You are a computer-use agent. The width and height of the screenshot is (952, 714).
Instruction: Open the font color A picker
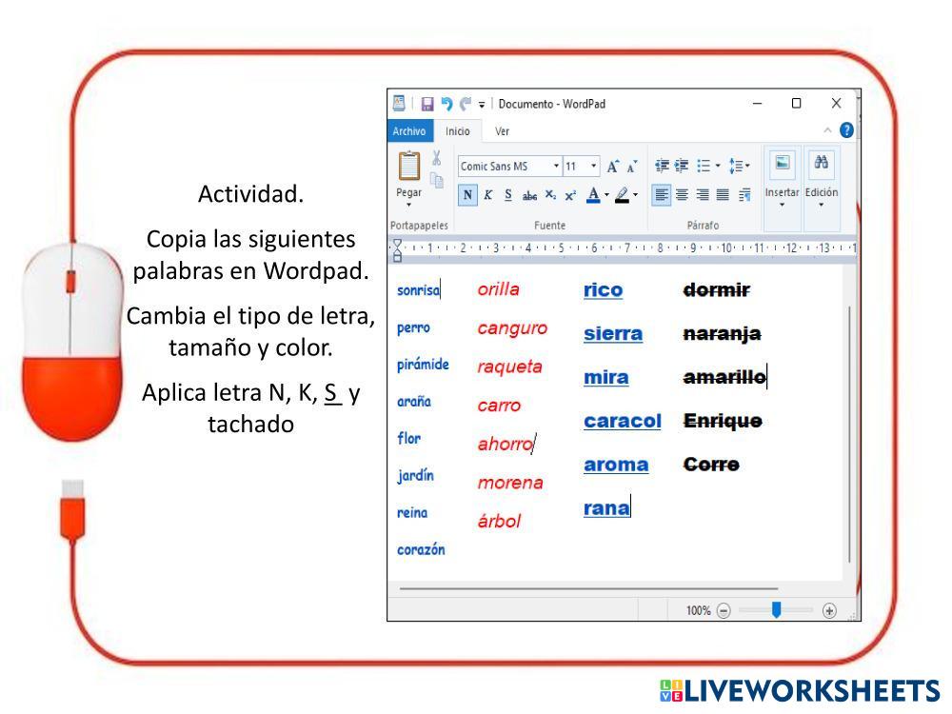(x=594, y=194)
